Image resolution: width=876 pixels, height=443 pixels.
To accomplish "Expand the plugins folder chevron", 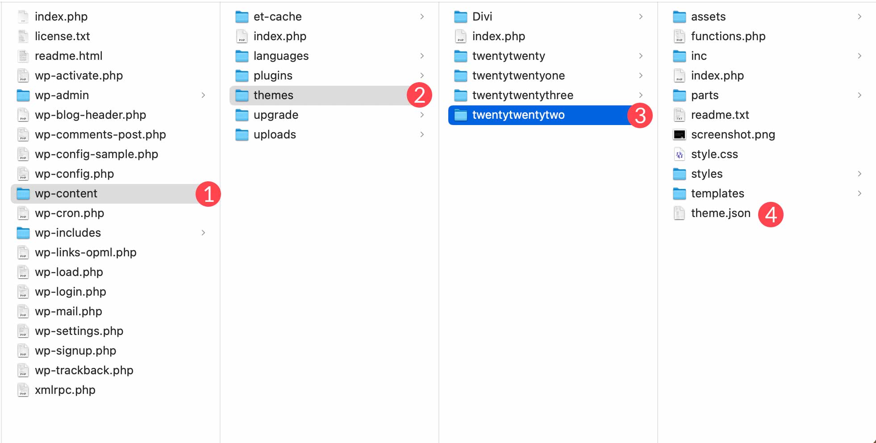I will [422, 75].
